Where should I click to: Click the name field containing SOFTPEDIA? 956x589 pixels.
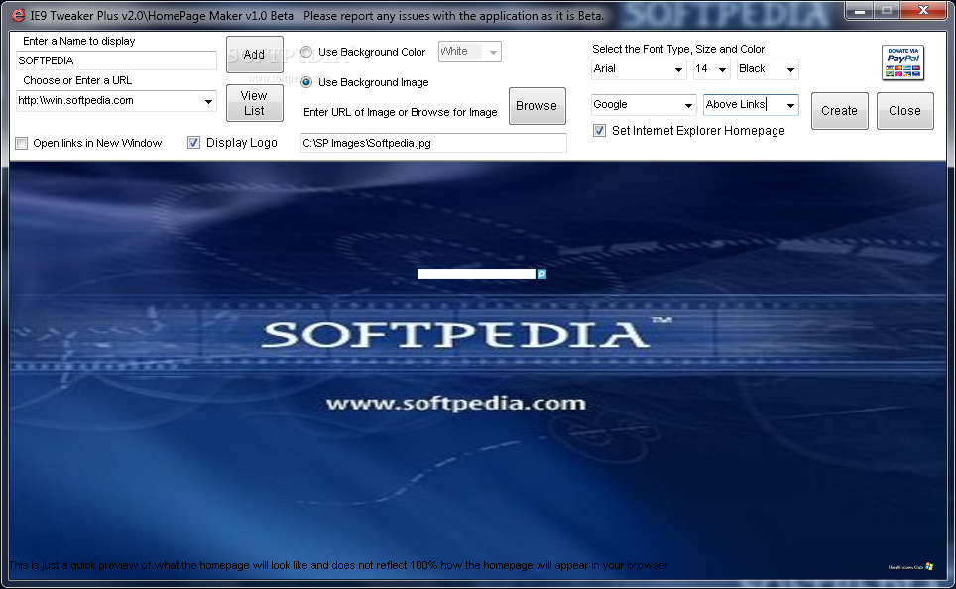pyautogui.click(x=116, y=60)
